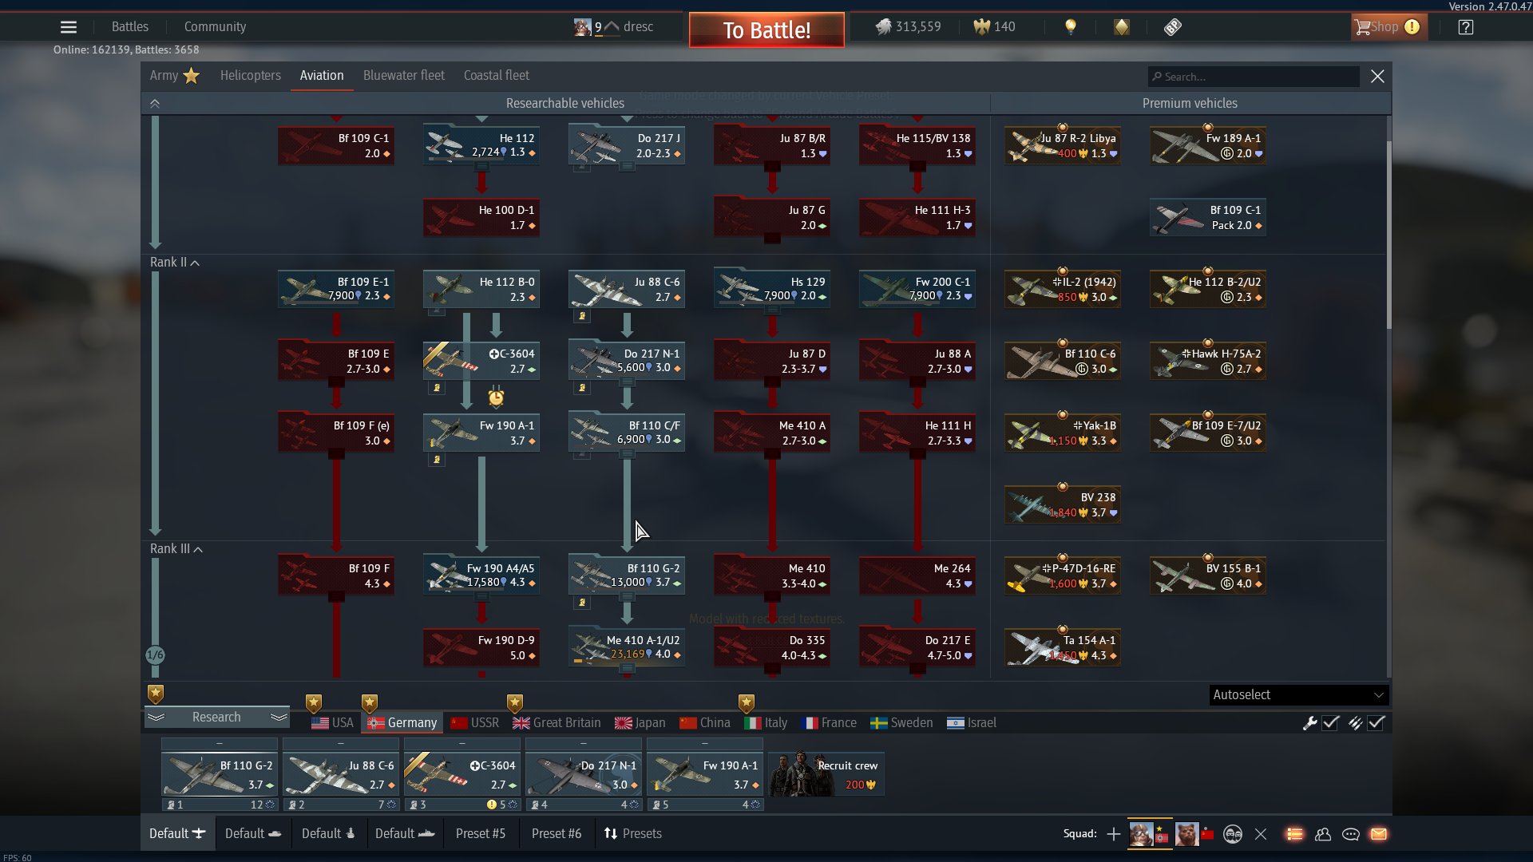The width and height of the screenshot is (1533, 862).
Task: Click the Research button
Action: point(216,718)
